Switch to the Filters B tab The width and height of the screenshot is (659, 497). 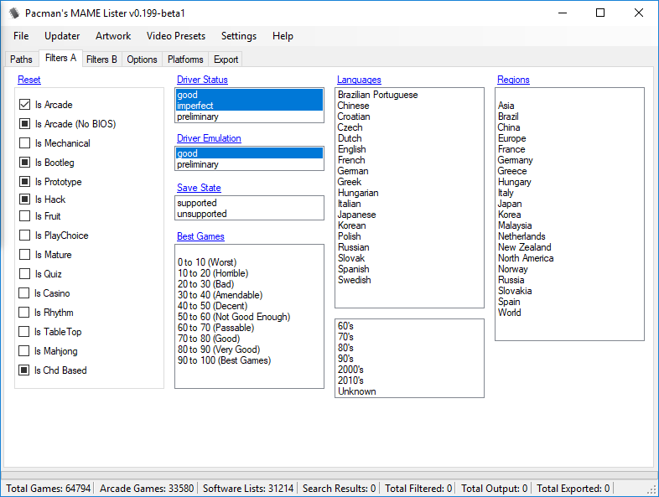[x=101, y=60]
